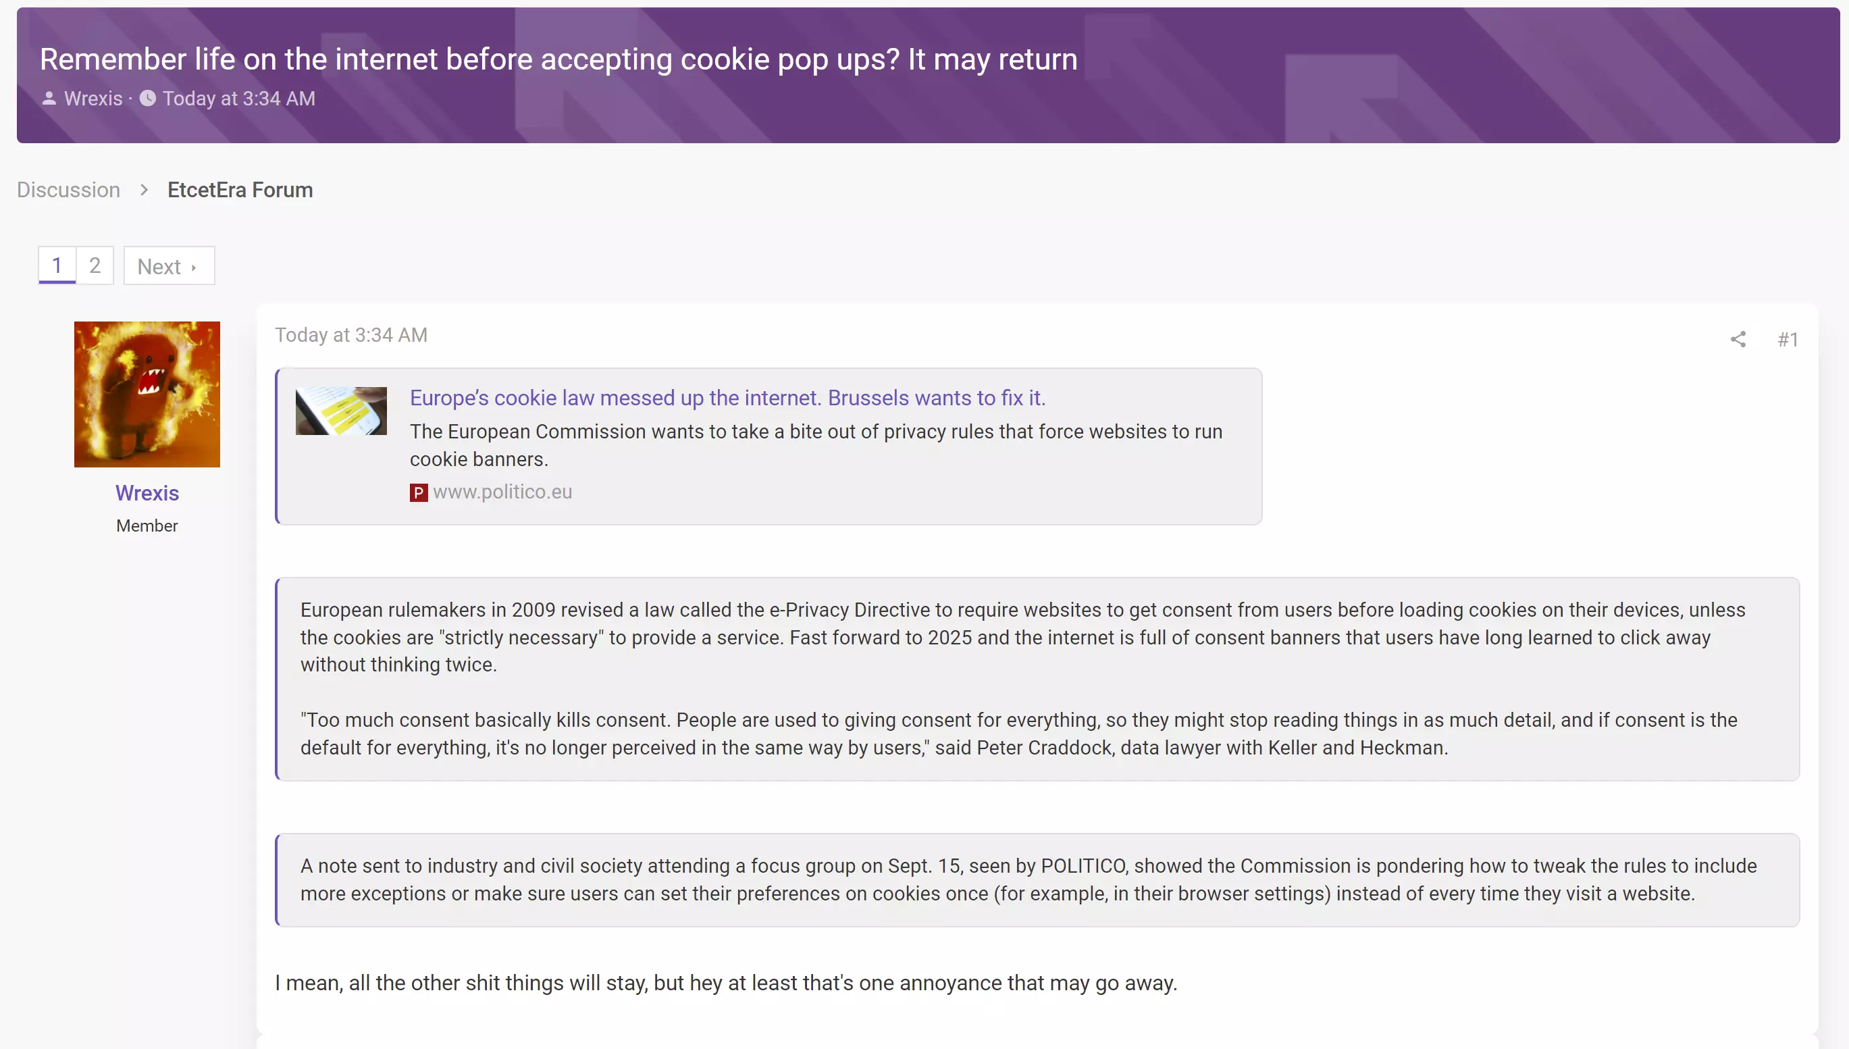
Task: Click the breadcrumb chevron after Discussion
Action: pos(144,190)
